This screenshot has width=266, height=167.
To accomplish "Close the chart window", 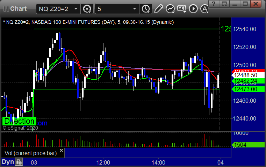I will 256,4.
